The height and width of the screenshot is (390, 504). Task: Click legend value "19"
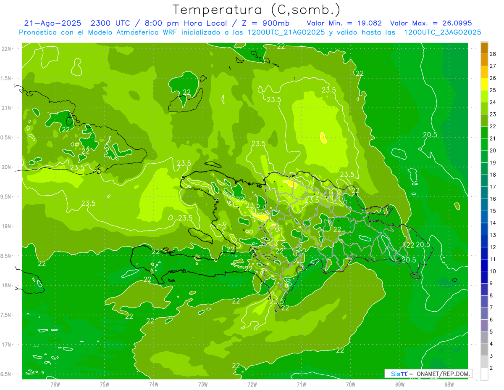tap(493, 162)
